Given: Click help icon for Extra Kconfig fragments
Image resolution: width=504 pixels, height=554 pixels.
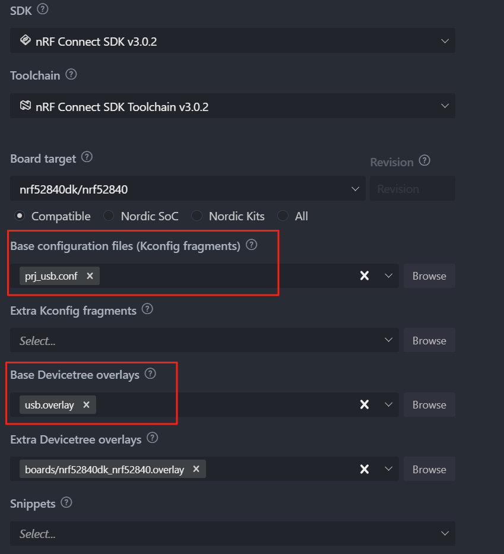Looking at the screenshot, I should pyautogui.click(x=147, y=309).
